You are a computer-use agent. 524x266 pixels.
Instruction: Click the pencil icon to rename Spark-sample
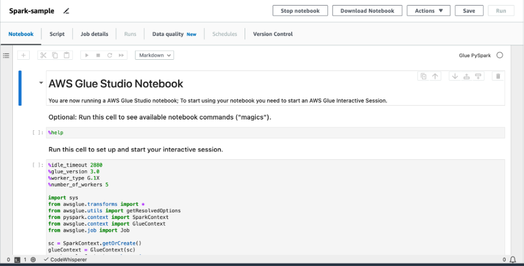point(66,11)
